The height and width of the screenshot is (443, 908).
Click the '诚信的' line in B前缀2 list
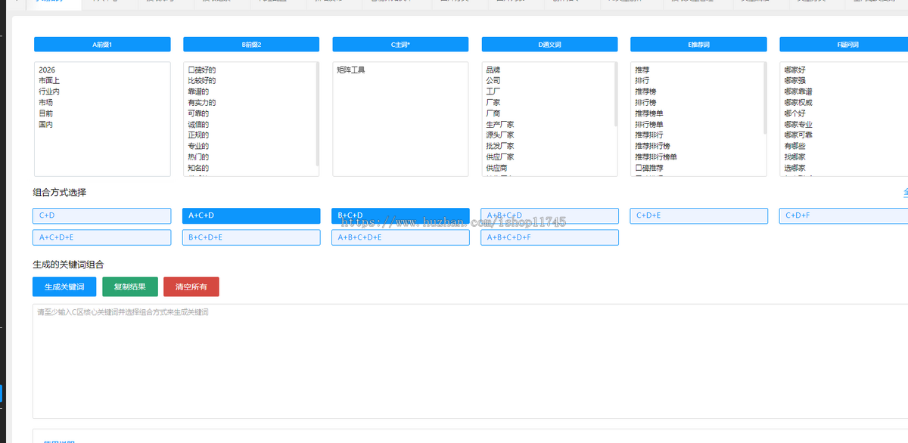click(x=198, y=125)
